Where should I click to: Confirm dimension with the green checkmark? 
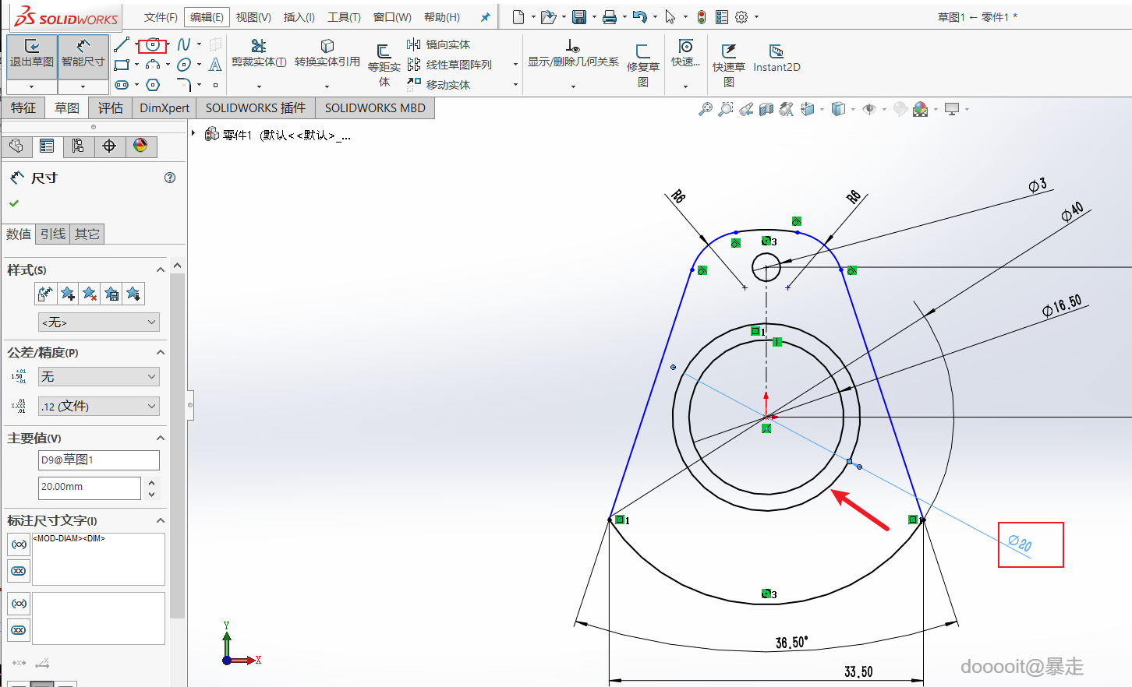14,203
